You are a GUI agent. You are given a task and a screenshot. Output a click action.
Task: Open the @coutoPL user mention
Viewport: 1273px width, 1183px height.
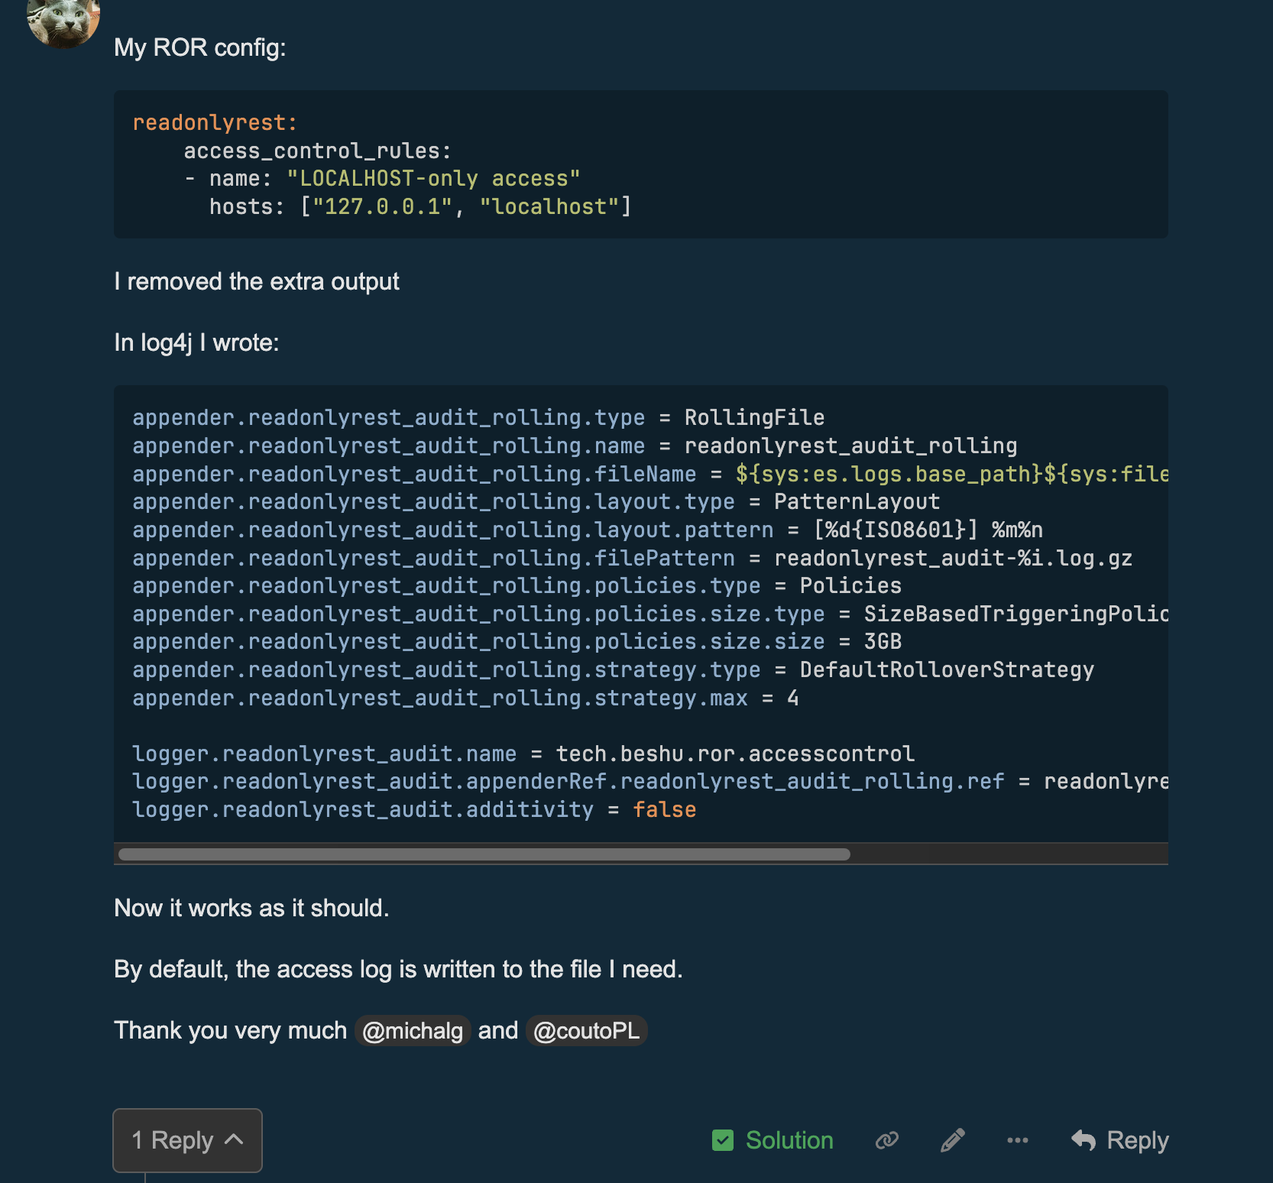point(586,1031)
